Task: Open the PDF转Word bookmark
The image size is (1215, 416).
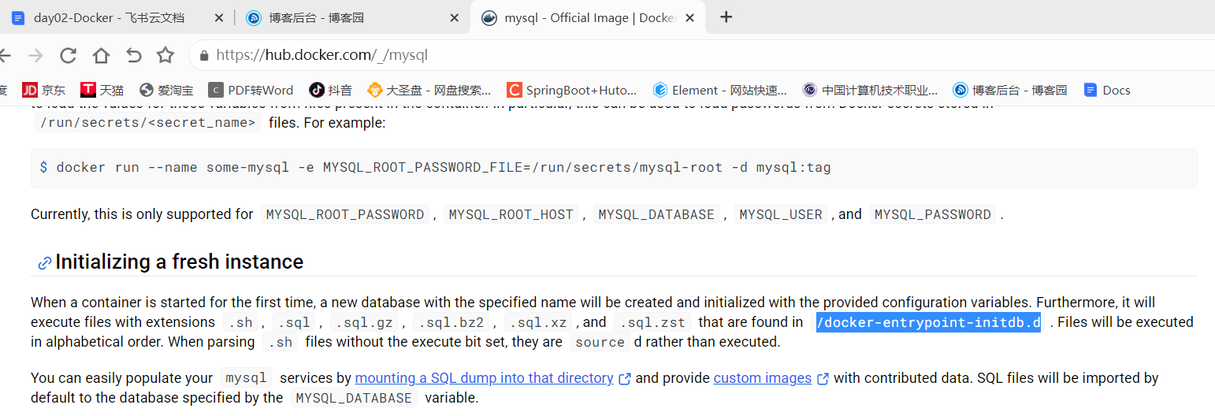Action: [251, 90]
